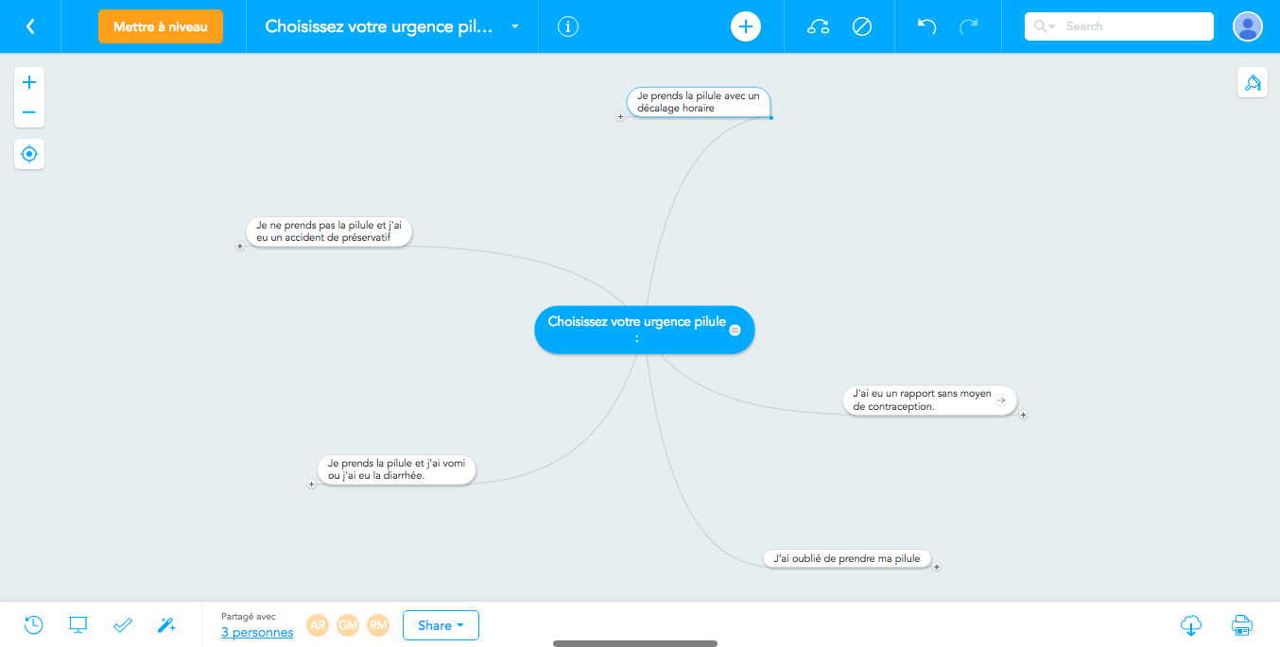The image size is (1280, 647).
Task: Click the GM collaborator avatar
Action: point(348,625)
